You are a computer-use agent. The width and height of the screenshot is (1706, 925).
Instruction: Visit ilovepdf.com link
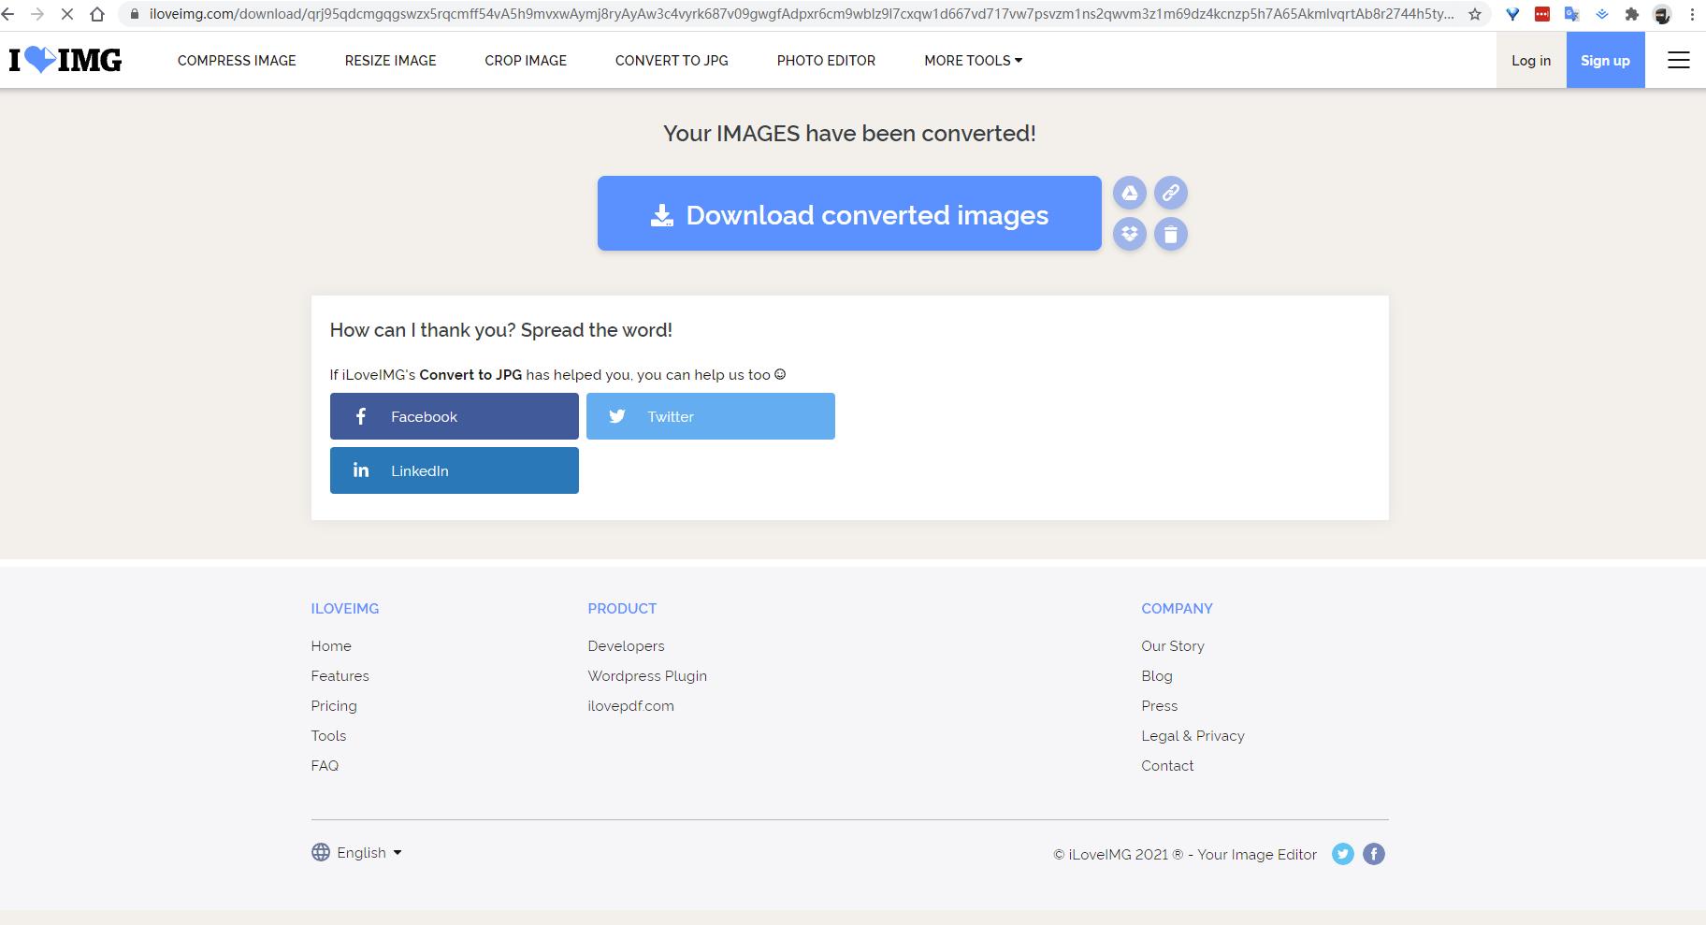coord(630,706)
